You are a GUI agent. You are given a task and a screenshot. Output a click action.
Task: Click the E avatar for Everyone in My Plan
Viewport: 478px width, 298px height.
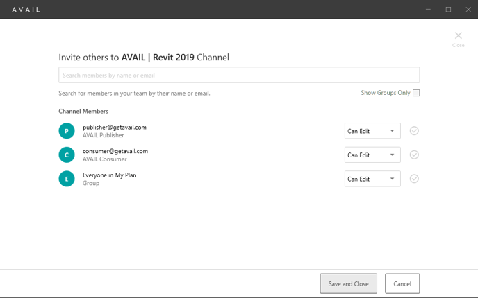pyautogui.click(x=67, y=179)
